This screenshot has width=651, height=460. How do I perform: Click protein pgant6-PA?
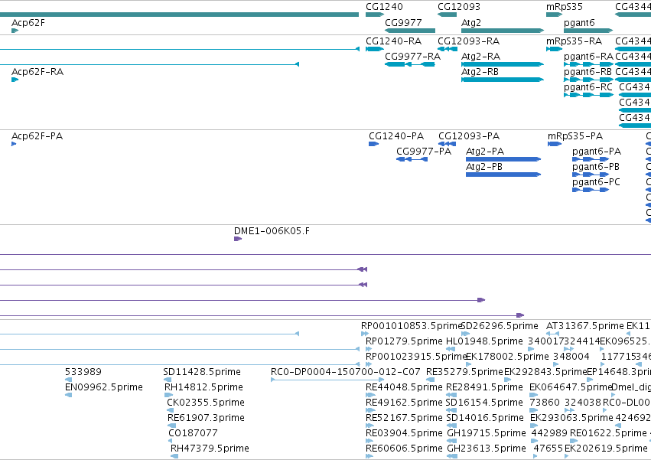coord(596,152)
